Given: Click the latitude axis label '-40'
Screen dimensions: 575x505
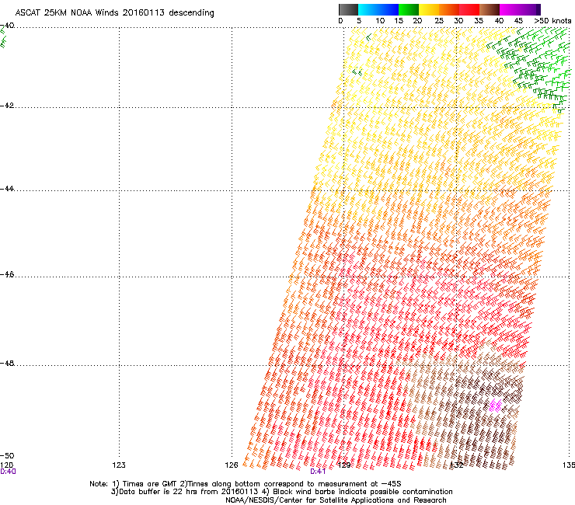Looking at the screenshot, I should click(7, 26).
